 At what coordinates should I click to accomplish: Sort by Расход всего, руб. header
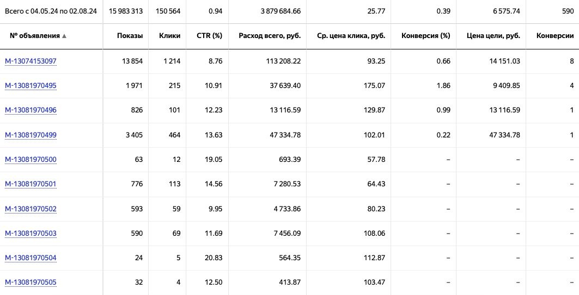tap(270, 36)
